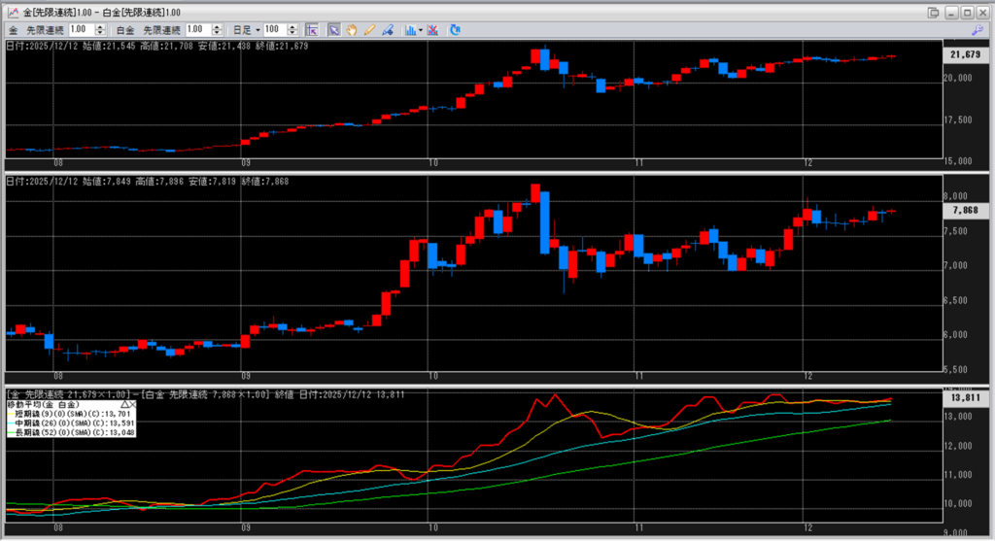Activate the hand pan tool
This screenshot has width=995, height=541.
click(351, 30)
